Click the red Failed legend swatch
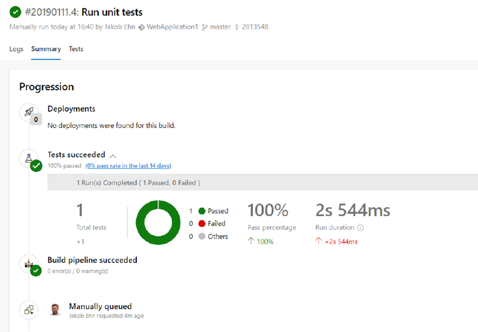478x332 pixels. click(202, 223)
